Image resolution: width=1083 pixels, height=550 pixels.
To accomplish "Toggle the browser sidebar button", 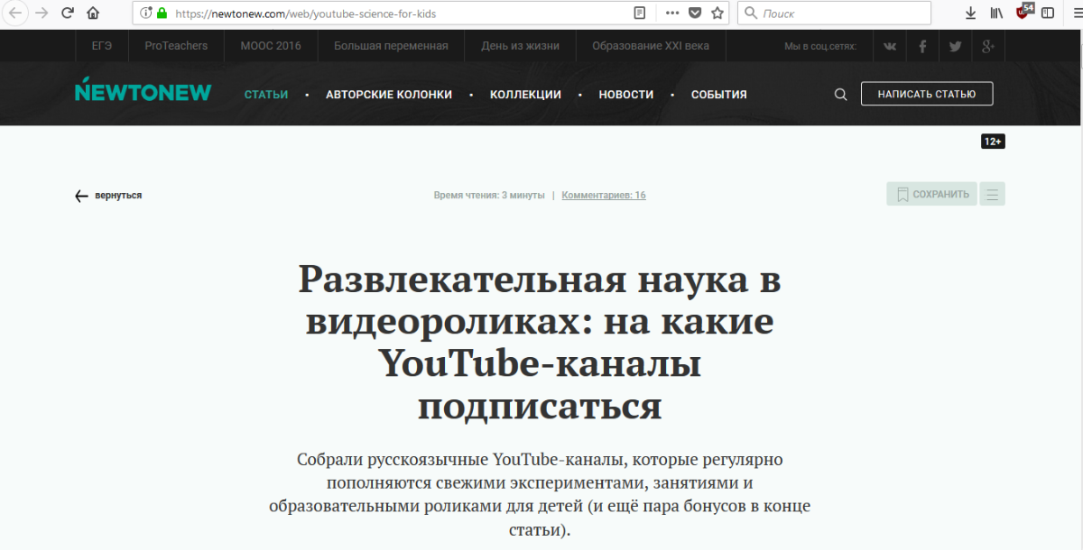I will [x=1048, y=14].
